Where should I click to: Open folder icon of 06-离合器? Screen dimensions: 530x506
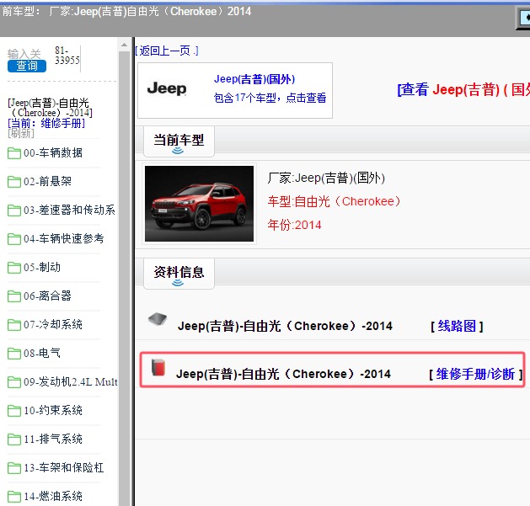point(14,296)
